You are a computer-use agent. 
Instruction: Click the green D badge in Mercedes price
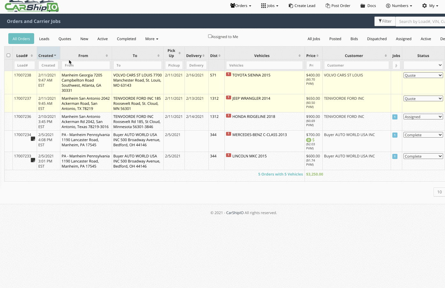[x=308, y=140]
